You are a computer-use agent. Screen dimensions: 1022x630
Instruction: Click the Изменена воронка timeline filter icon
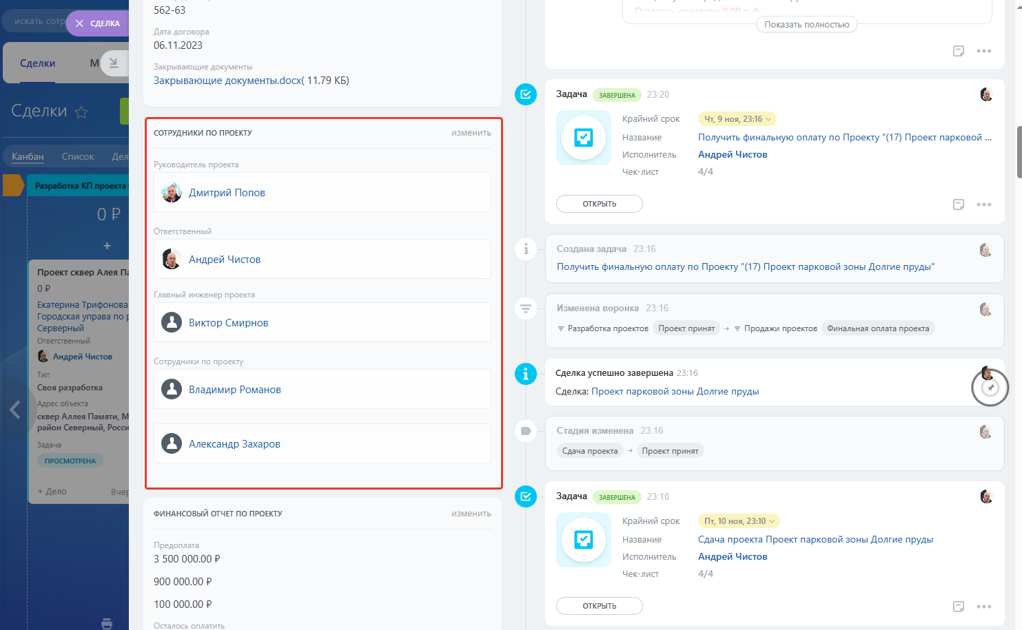(x=526, y=308)
